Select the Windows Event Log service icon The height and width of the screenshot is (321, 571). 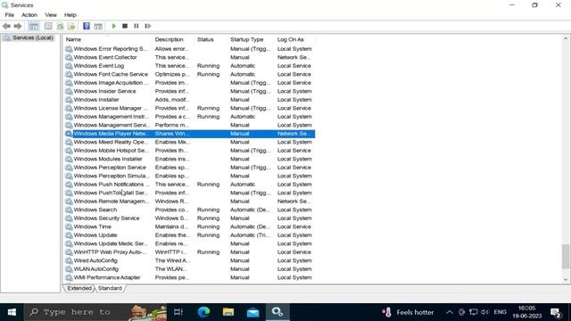pos(69,66)
